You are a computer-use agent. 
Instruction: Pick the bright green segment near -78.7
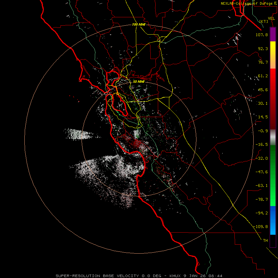(273, 200)
